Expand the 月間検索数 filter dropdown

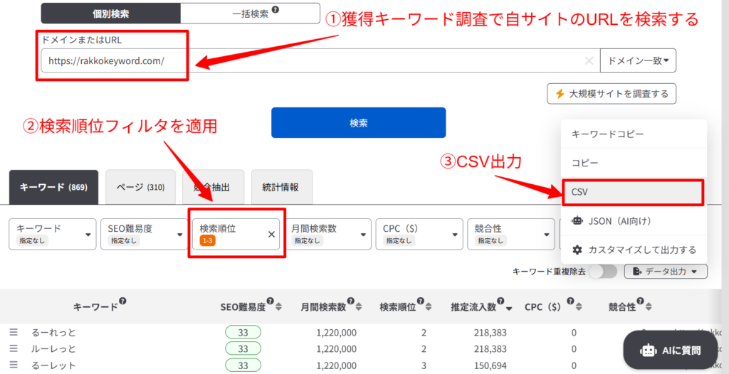[x=328, y=234]
